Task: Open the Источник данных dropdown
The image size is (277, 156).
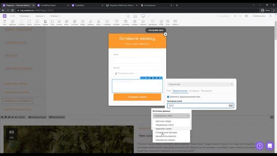Action: [171, 116]
